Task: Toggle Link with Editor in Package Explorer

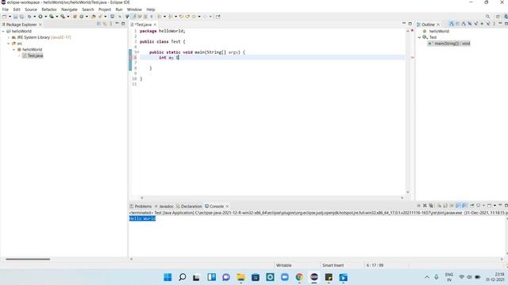Action: [105, 24]
